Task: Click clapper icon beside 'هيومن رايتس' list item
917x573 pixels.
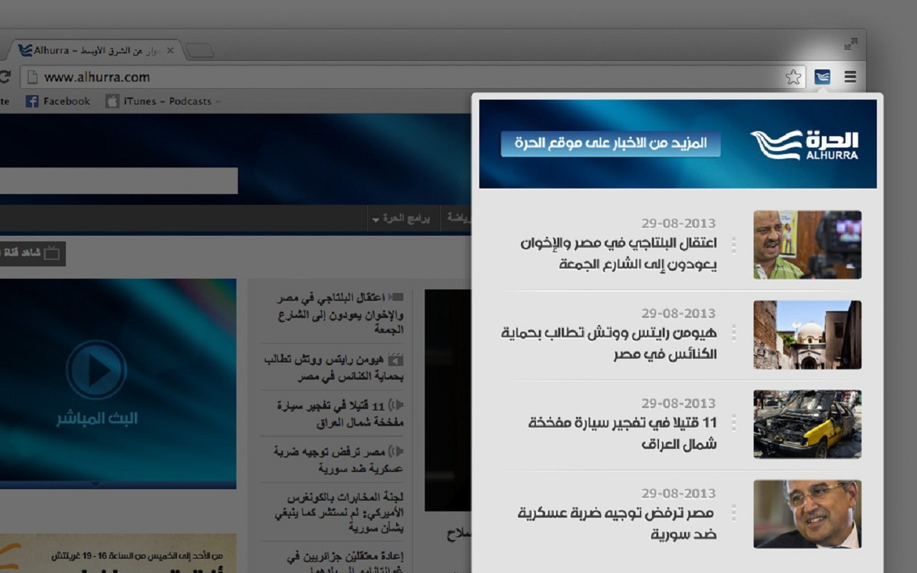Action: (396, 360)
